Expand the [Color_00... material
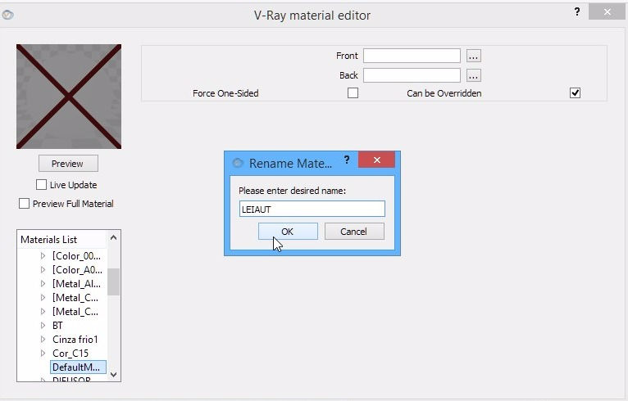This screenshot has width=628, height=401. point(43,256)
